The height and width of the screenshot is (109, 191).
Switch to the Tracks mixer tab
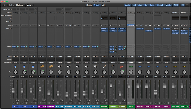[x=97, y=5]
